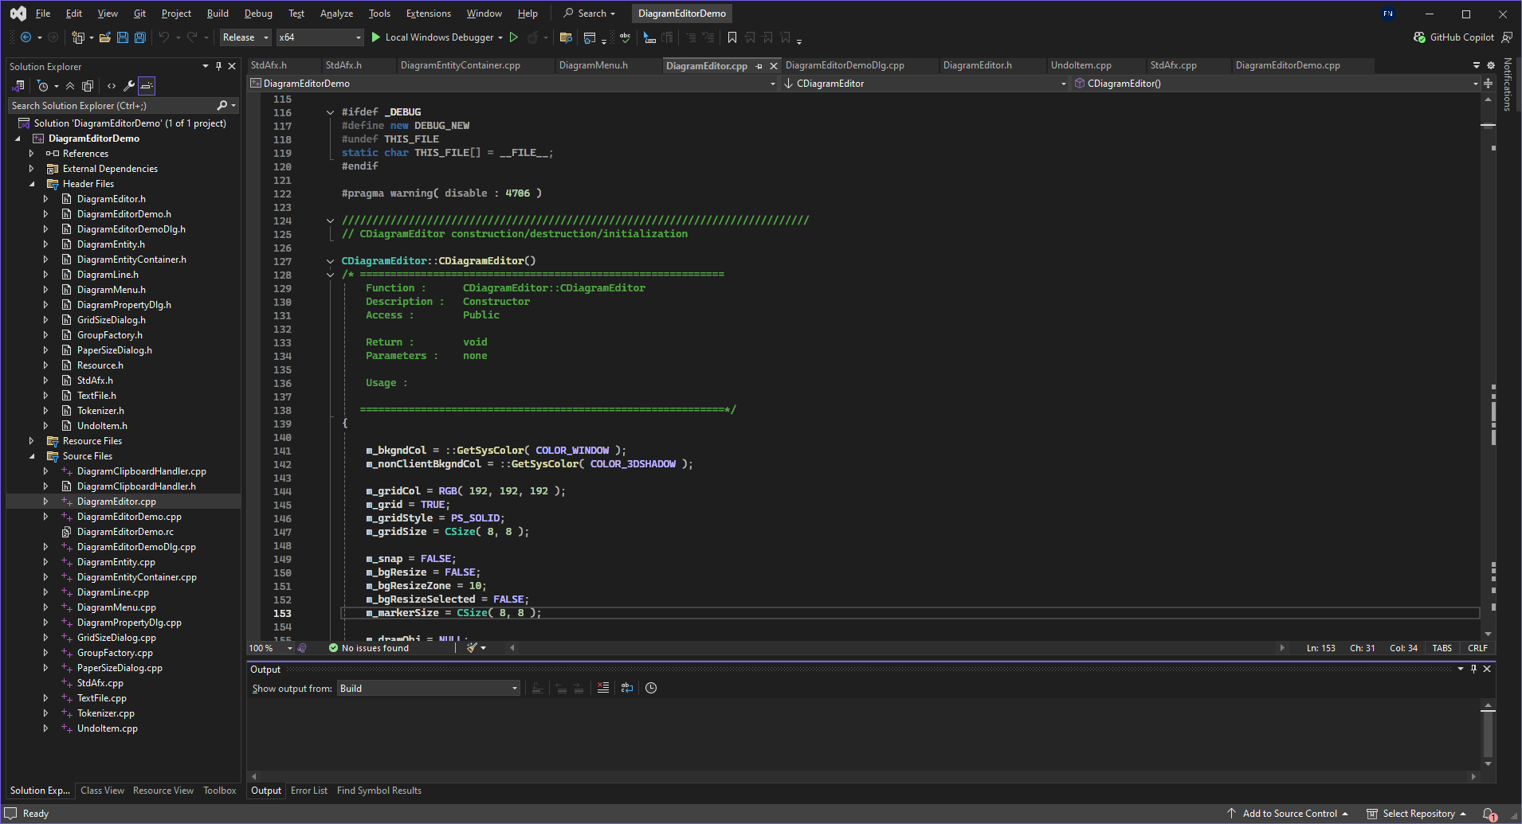Click Add to Source Control

[x=1287, y=814]
